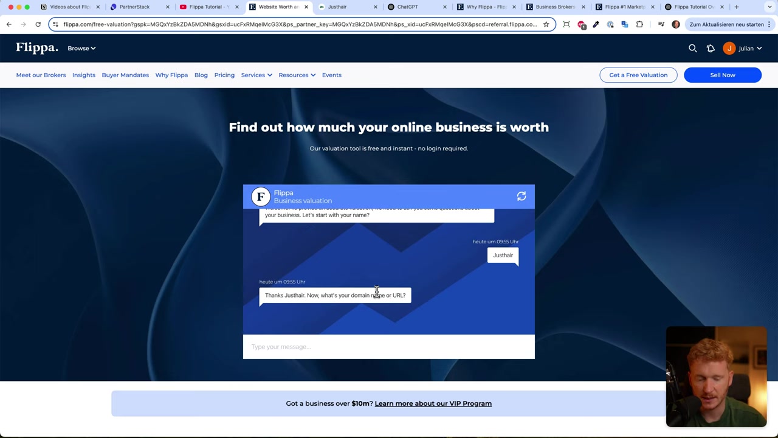Open Why Flippa page

click(171, 75)
